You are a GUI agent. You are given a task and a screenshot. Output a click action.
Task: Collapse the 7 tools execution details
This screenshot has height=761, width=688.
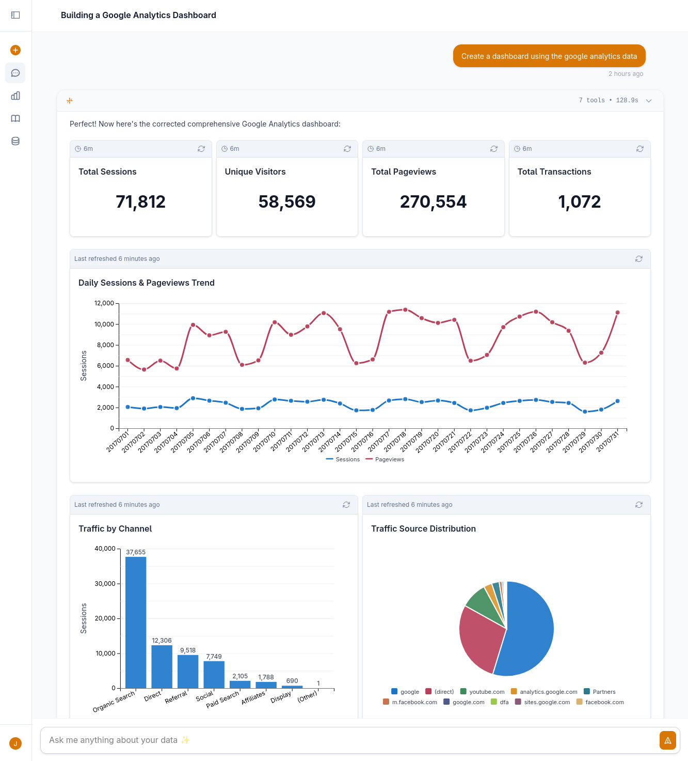[x=648, y=101]
